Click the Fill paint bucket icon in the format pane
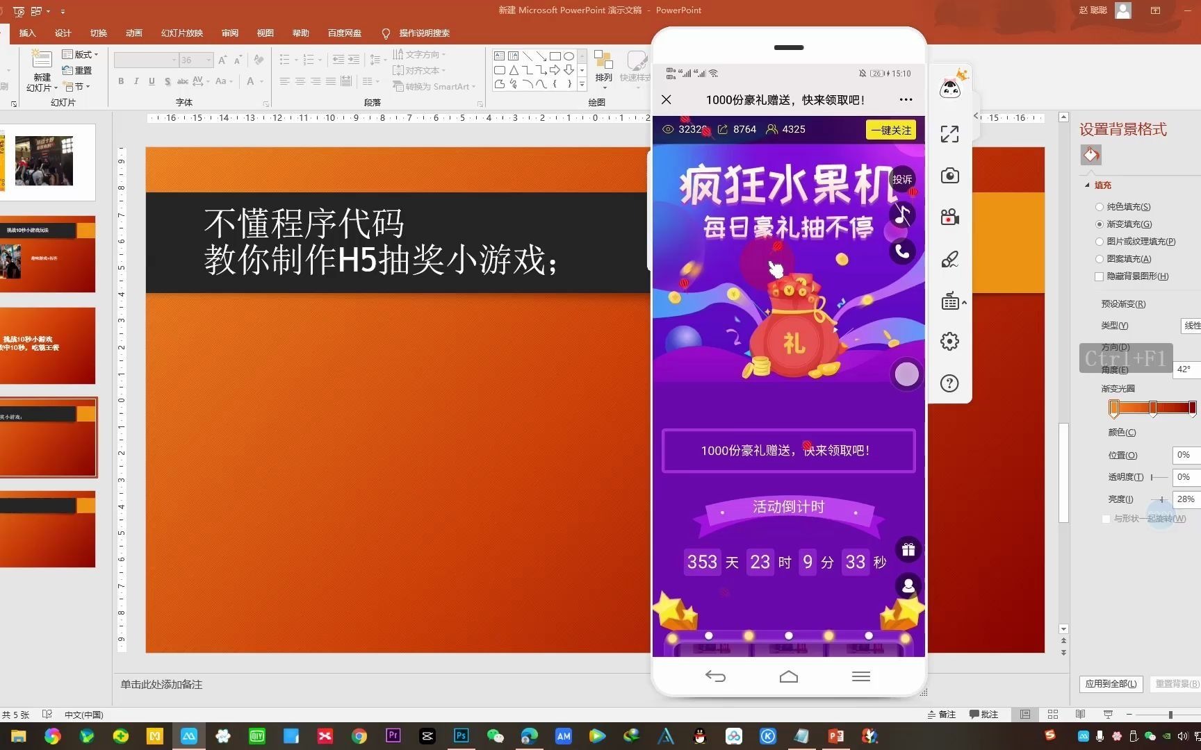Image resolution: width=1201 pixels, height=750 pixels. tap(1091, 155)
